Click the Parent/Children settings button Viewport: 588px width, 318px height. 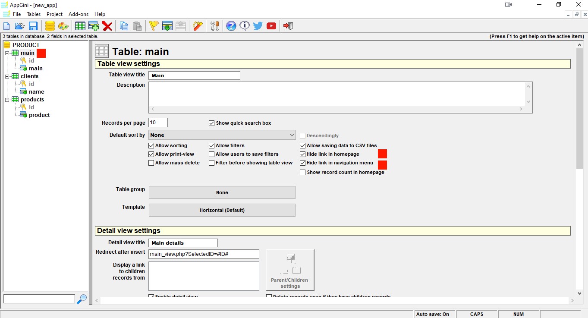[290, 270]
